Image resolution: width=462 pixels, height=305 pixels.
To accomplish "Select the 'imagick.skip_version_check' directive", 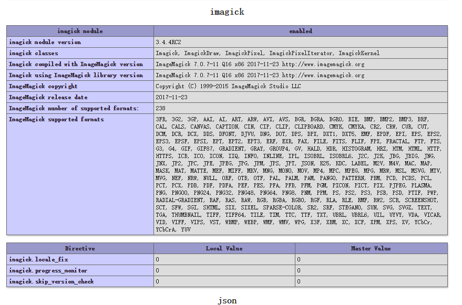I will 52,281.
